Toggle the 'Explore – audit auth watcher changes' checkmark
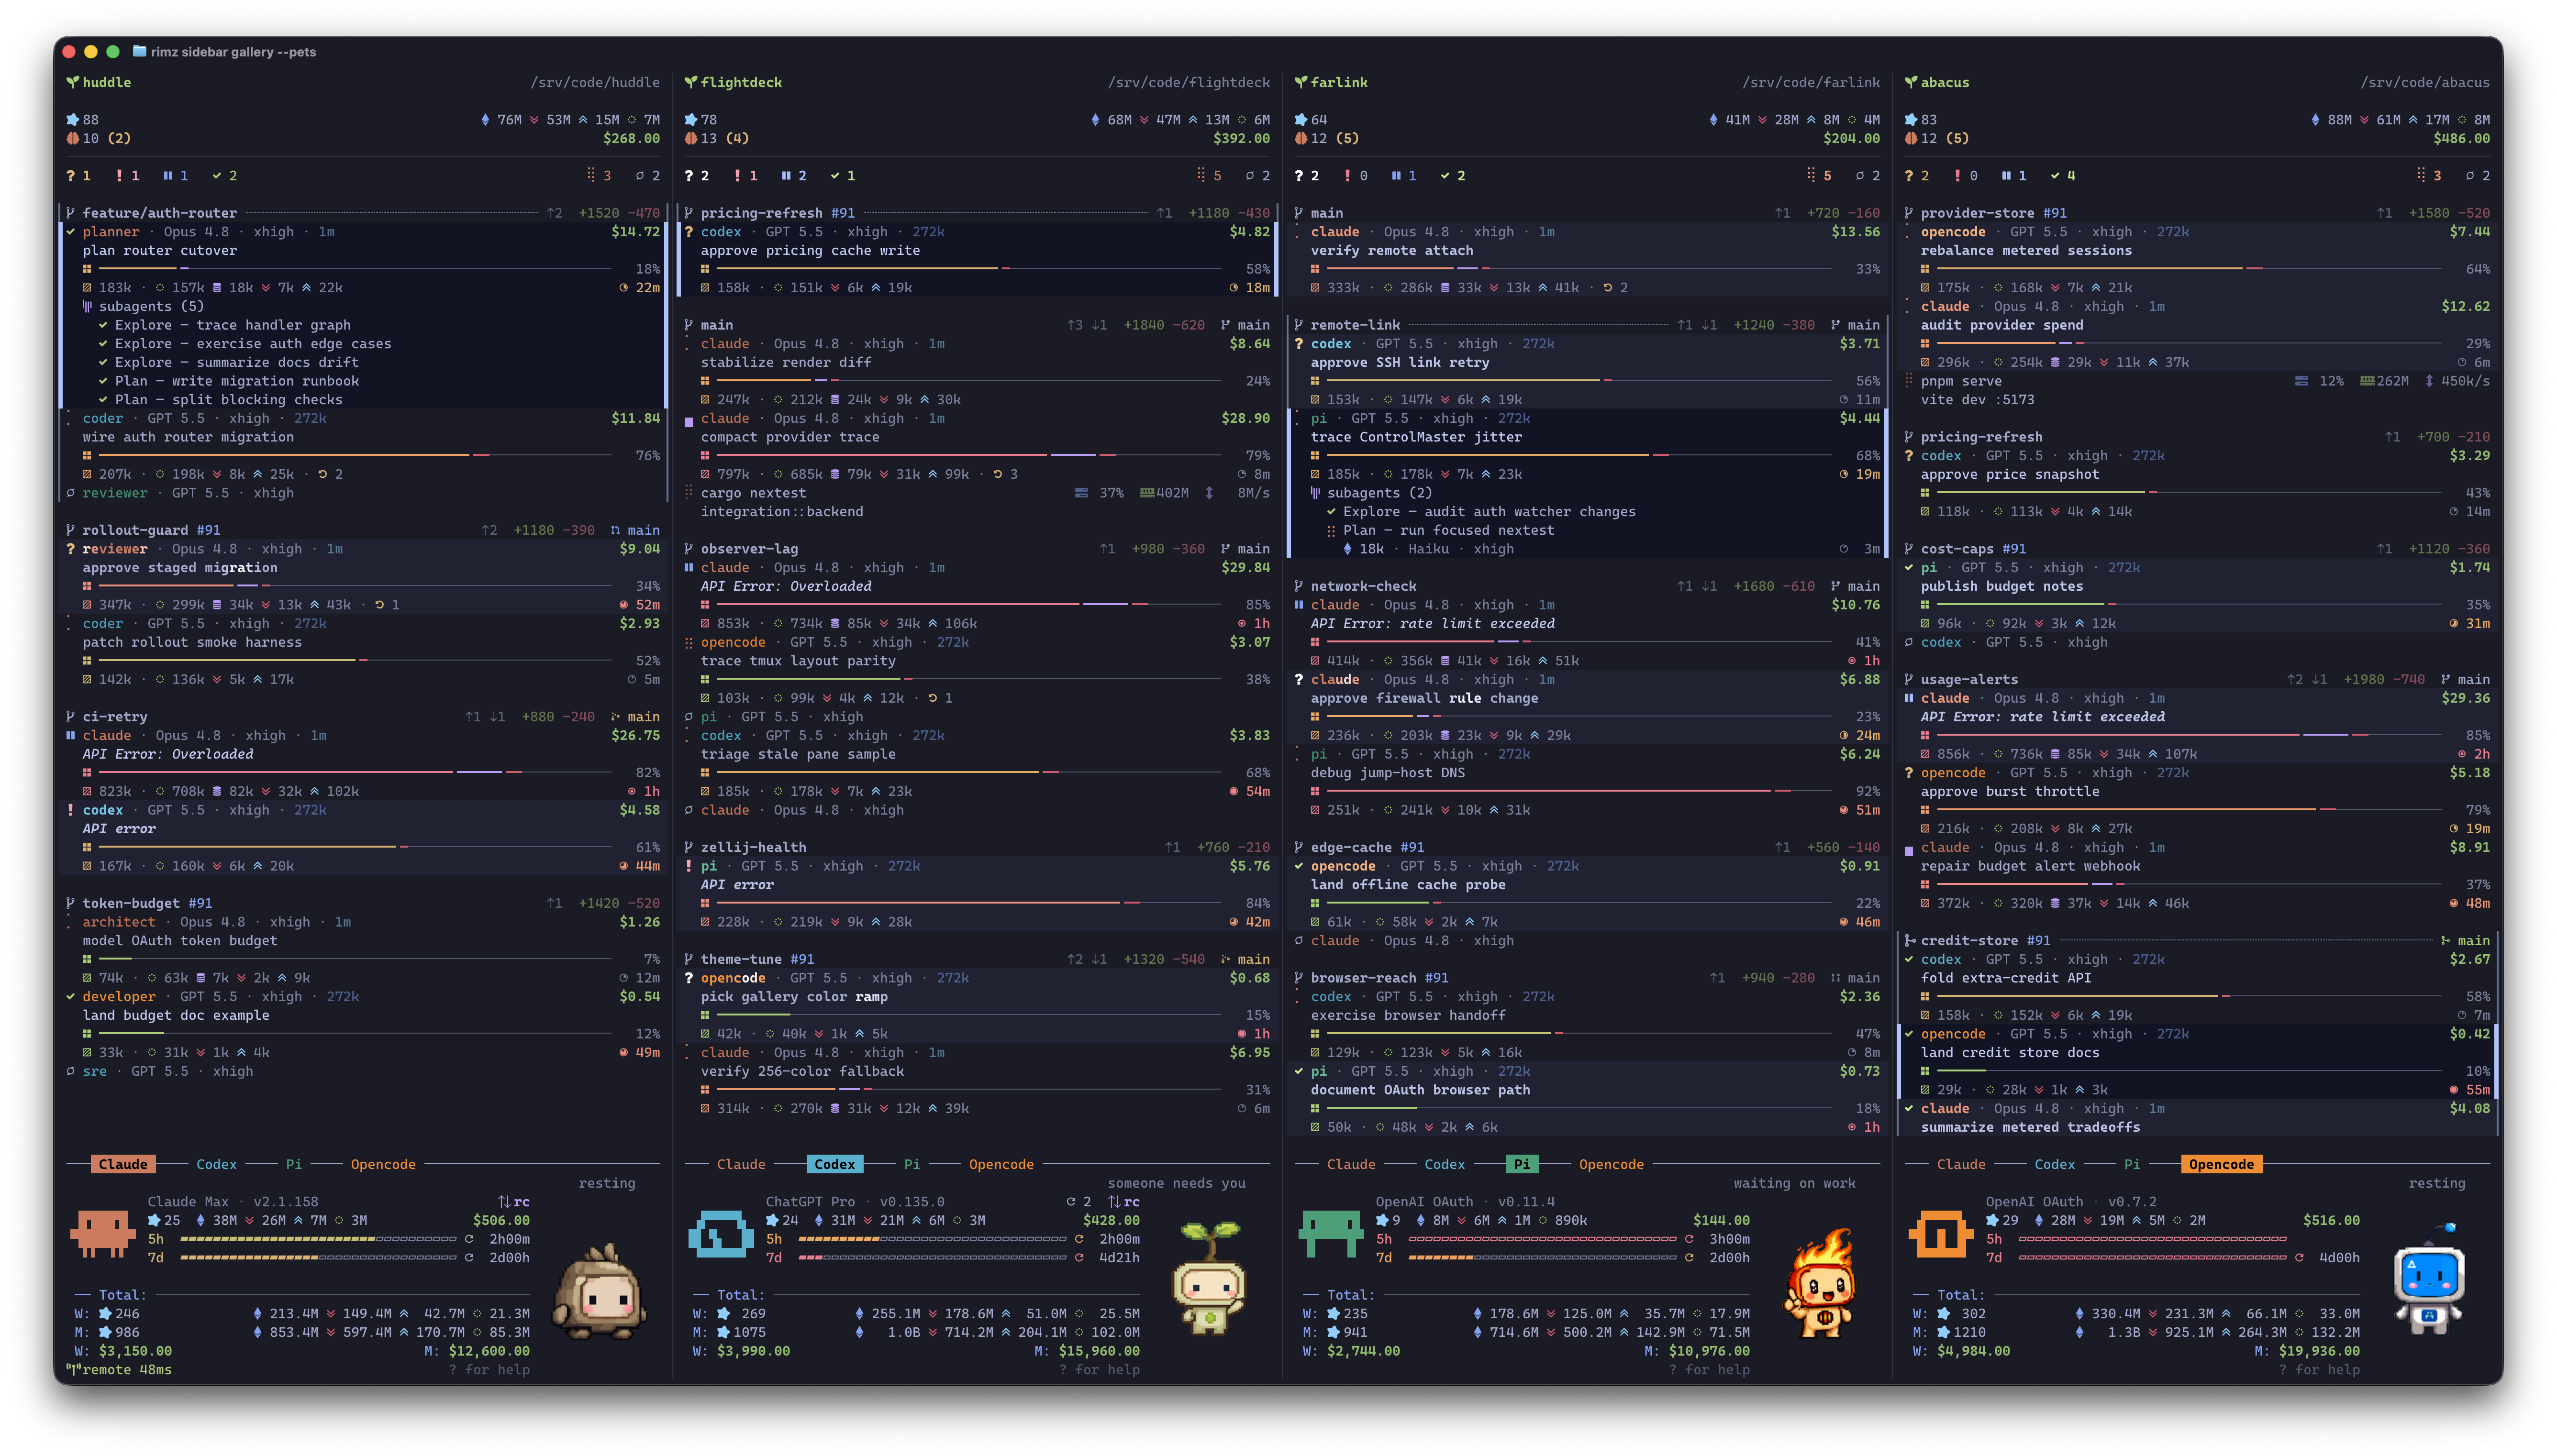The height and width of the screenshot is (1456, 2557). click(x=1332, y=512)
